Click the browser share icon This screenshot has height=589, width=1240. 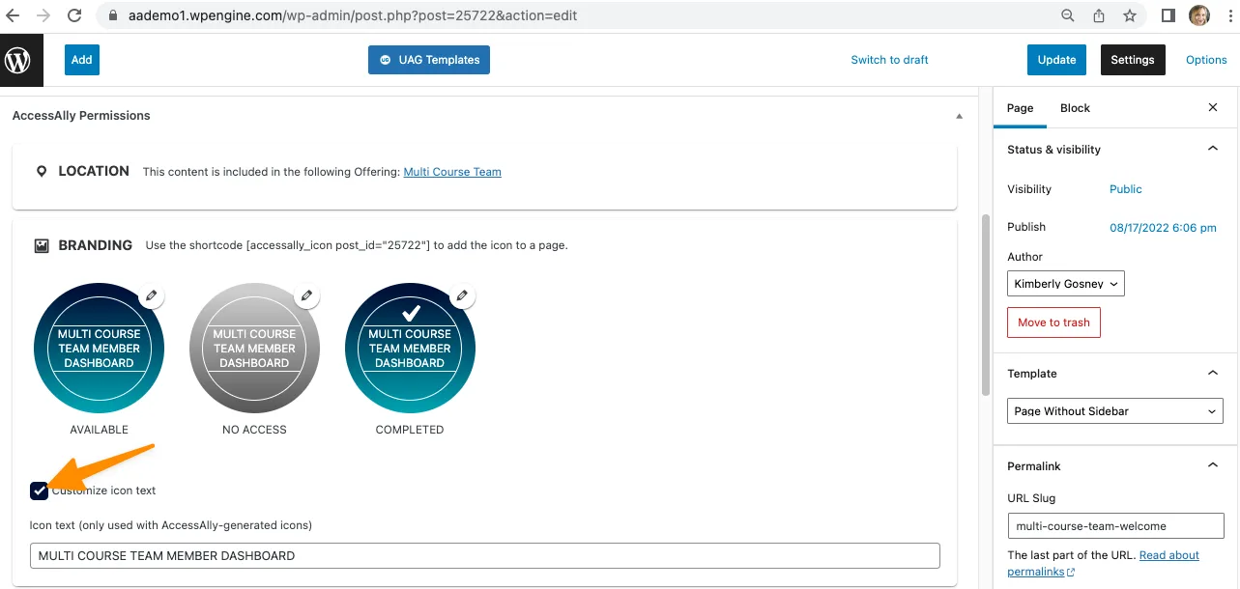[x=1099, y=16]
